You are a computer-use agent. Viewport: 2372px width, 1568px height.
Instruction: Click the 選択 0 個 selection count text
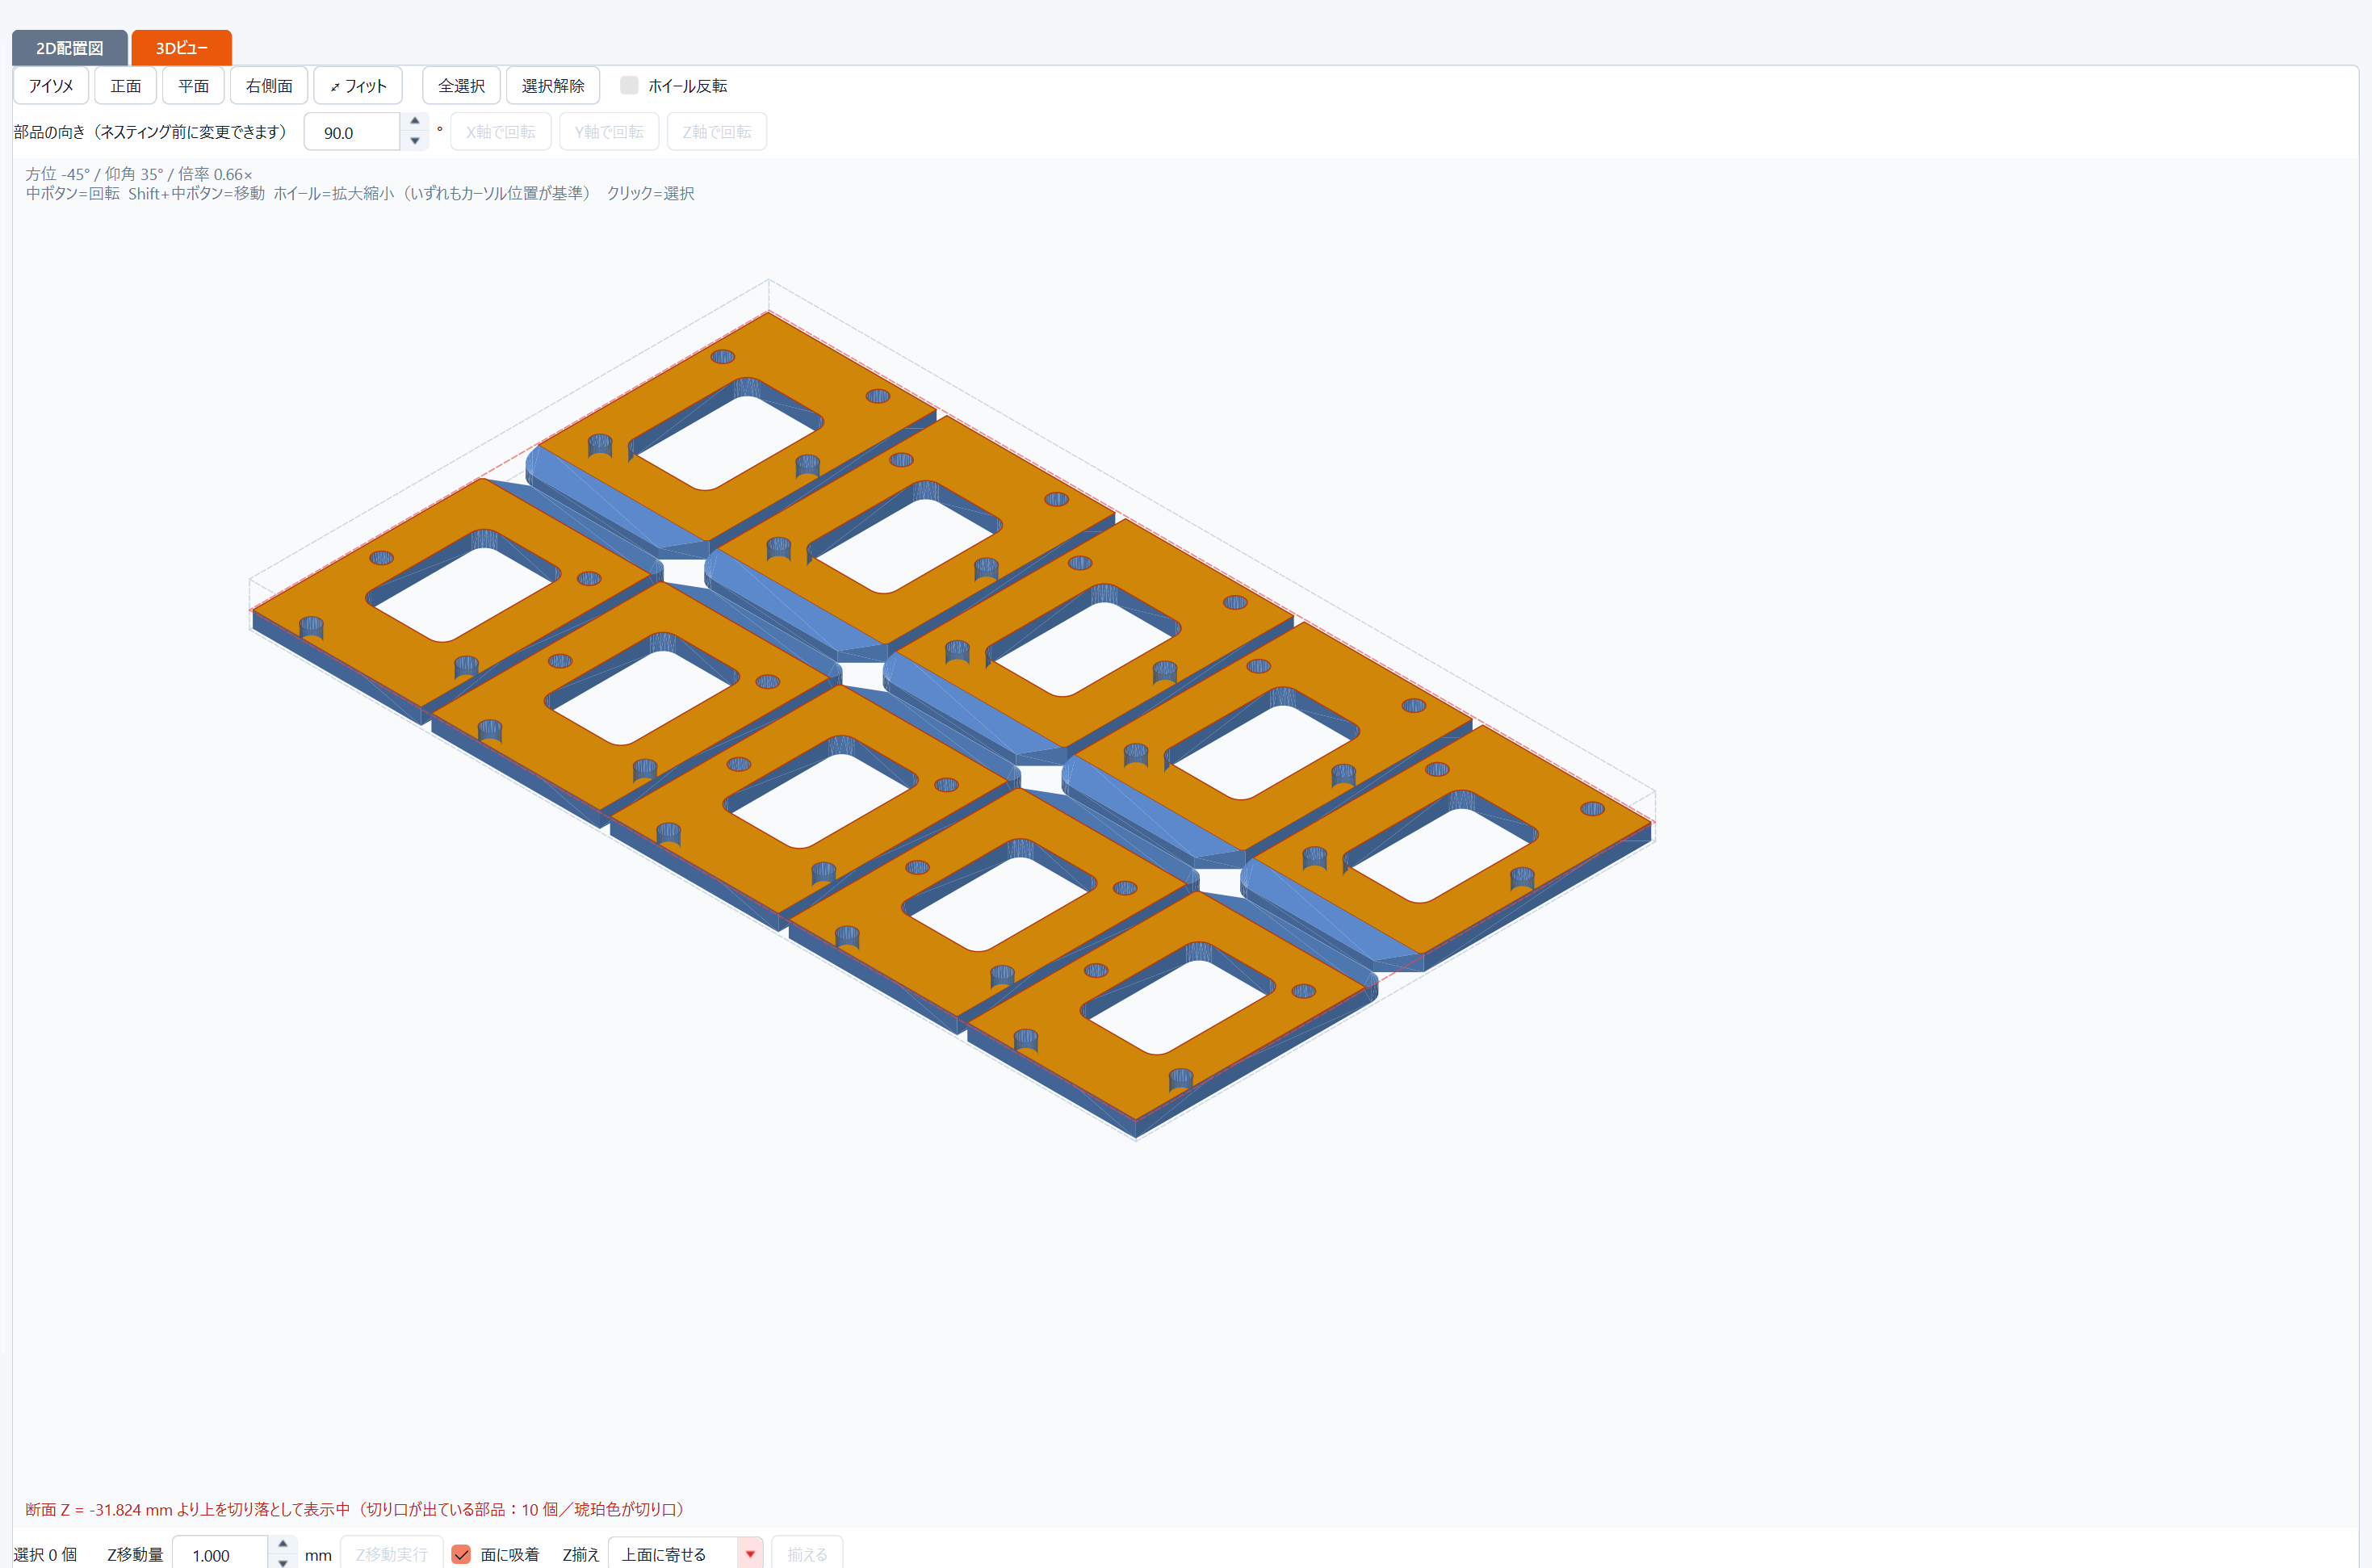point(45,1554)
